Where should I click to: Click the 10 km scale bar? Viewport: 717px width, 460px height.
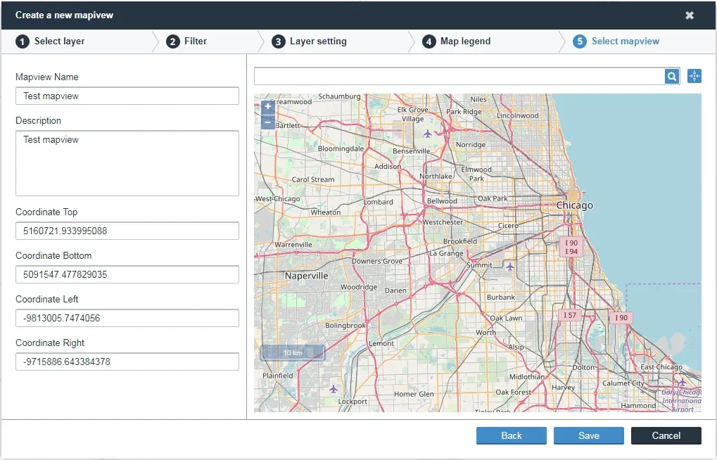pos(293,352)
